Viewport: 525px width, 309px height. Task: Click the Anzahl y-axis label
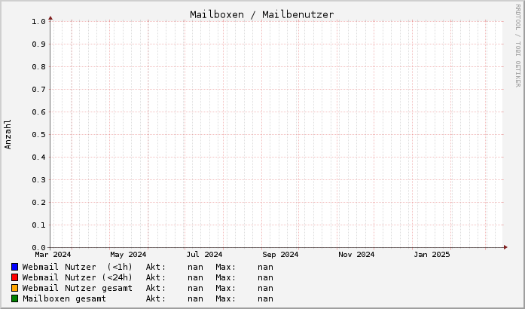(8, 134)
